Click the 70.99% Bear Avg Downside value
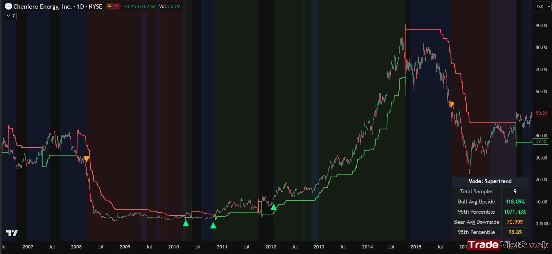The height and width of the screenshot is (254, 552). (x=515, y=222)
